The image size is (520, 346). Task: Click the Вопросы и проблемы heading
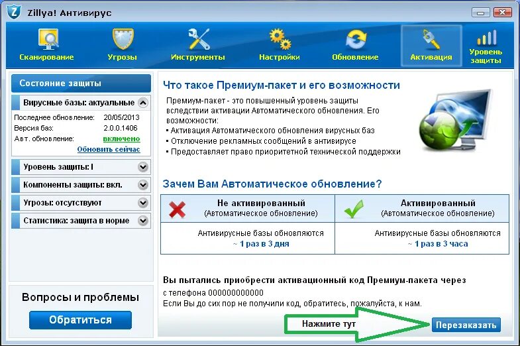click(x=80, y=297)
